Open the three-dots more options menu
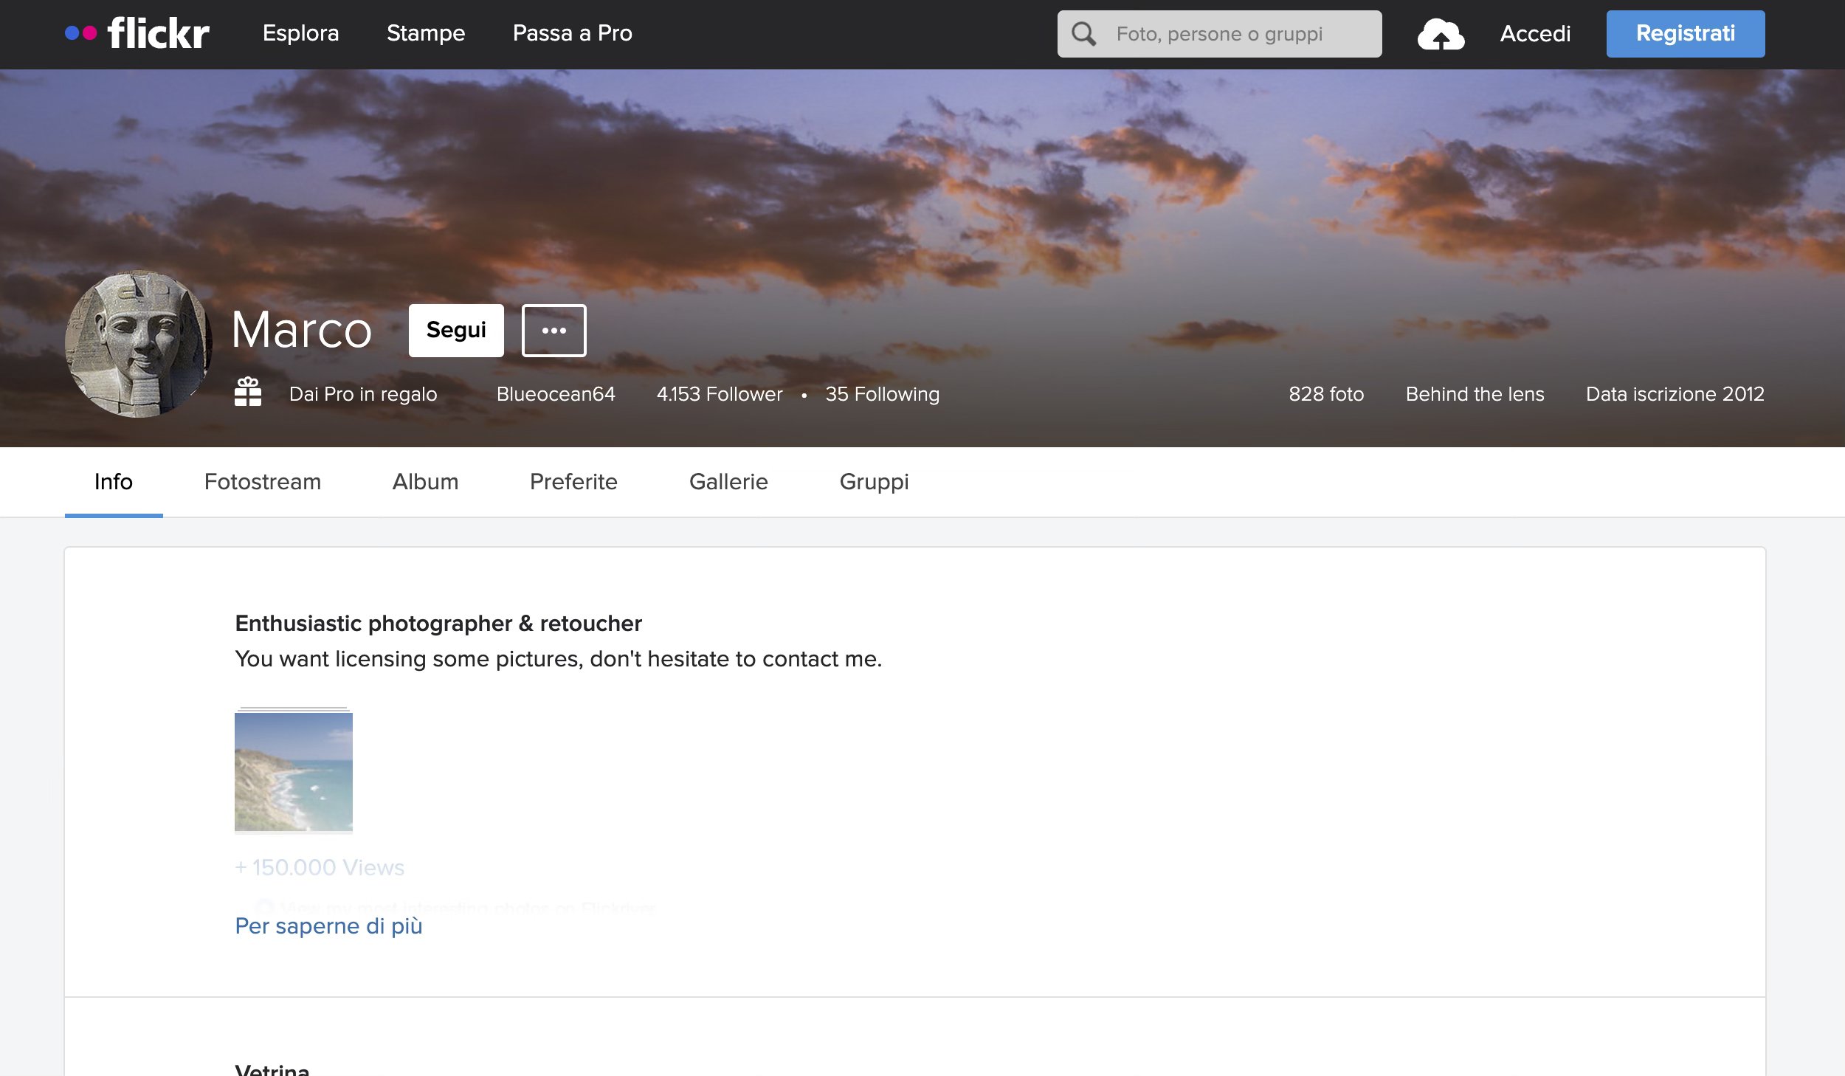 point(553,331)
